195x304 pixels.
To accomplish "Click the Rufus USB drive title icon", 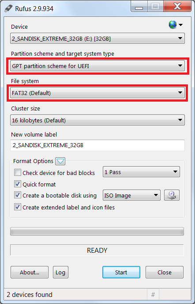I will coord(9,8).
